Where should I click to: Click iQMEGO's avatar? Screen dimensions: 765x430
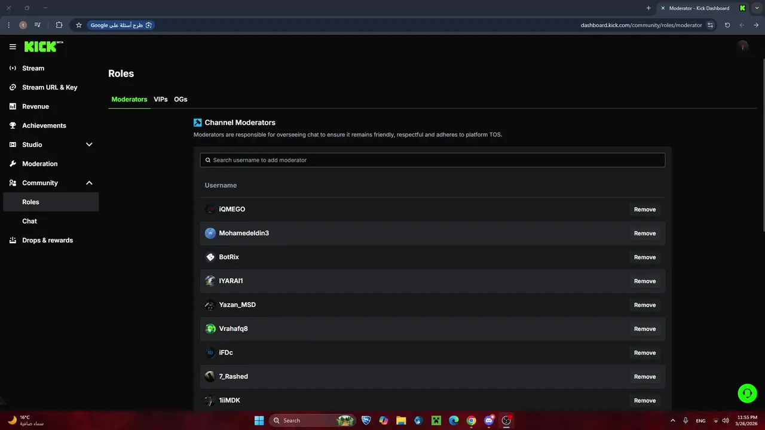pyautogui.click(x=210, y=209)
